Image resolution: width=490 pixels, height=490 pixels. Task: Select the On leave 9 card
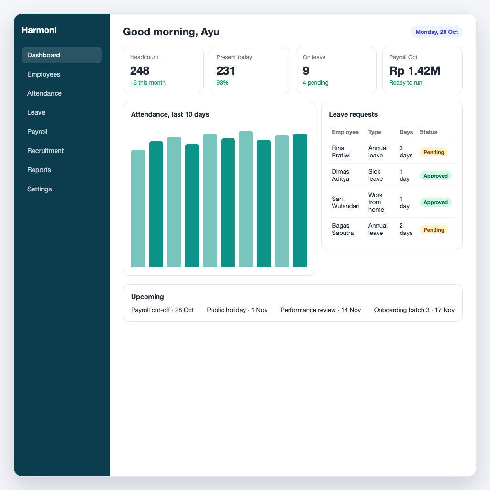[336, 70]
